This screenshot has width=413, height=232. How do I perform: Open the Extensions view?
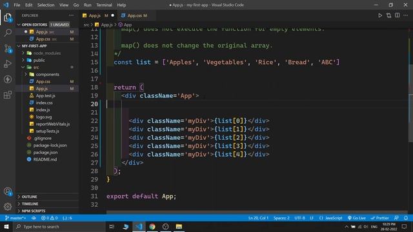[x=8, y=95]
